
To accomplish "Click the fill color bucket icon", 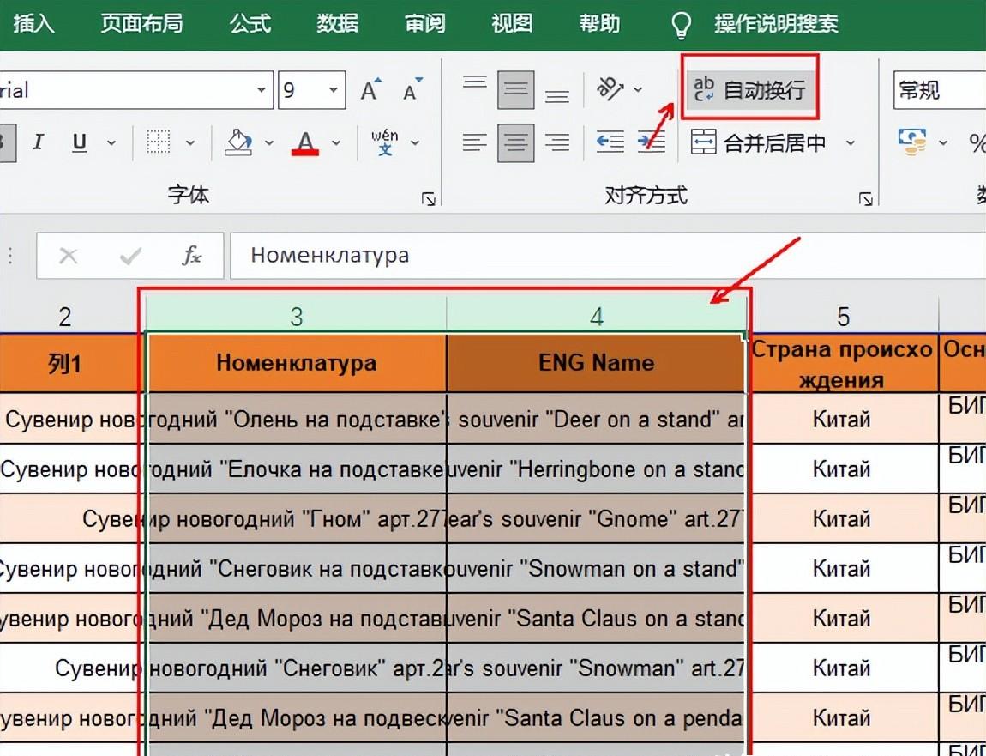I will tap(238, 142).
